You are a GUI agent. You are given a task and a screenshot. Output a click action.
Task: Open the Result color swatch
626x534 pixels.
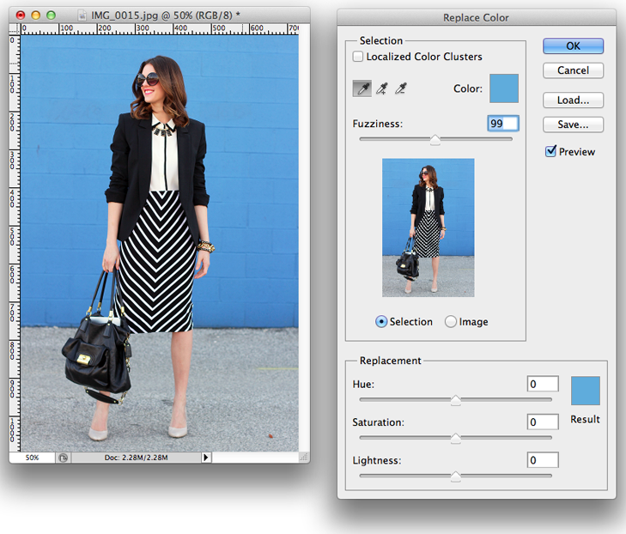coord(585,391)
